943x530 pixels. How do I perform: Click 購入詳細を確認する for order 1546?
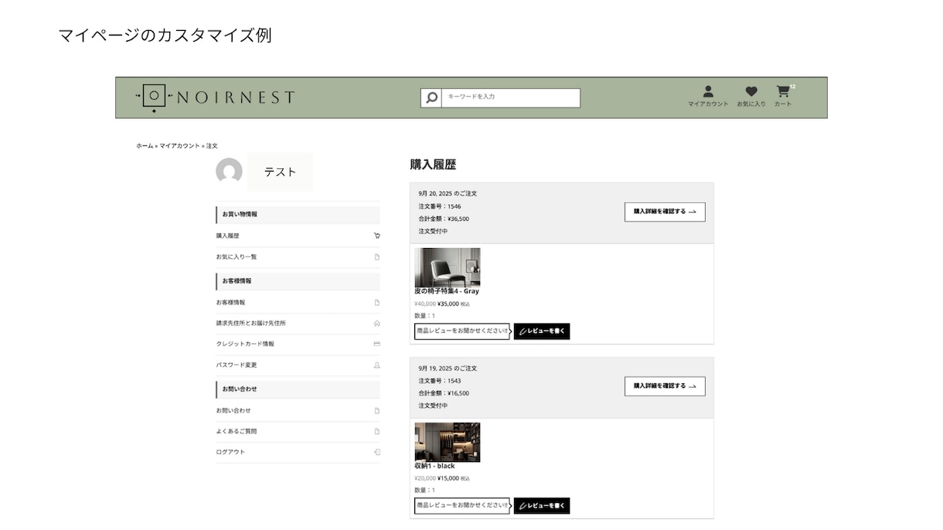tap(665, 212)
